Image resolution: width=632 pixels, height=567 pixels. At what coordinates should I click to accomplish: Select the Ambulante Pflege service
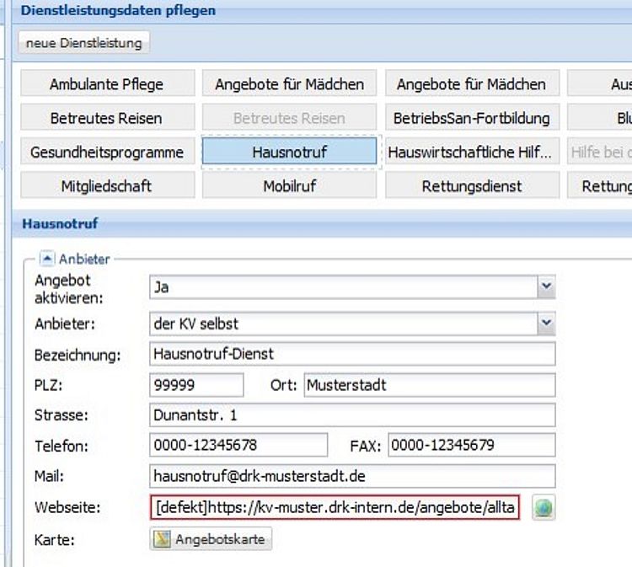click(x=106, y=84)
